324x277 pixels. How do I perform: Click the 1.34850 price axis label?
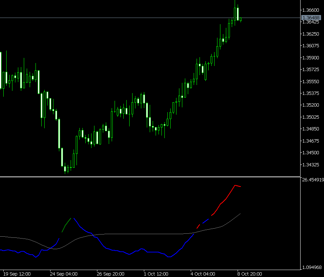[310, 129]
